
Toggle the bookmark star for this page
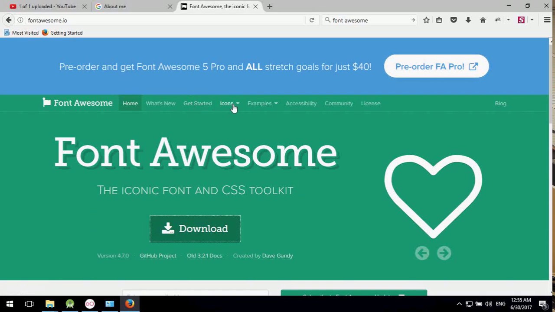426,20
